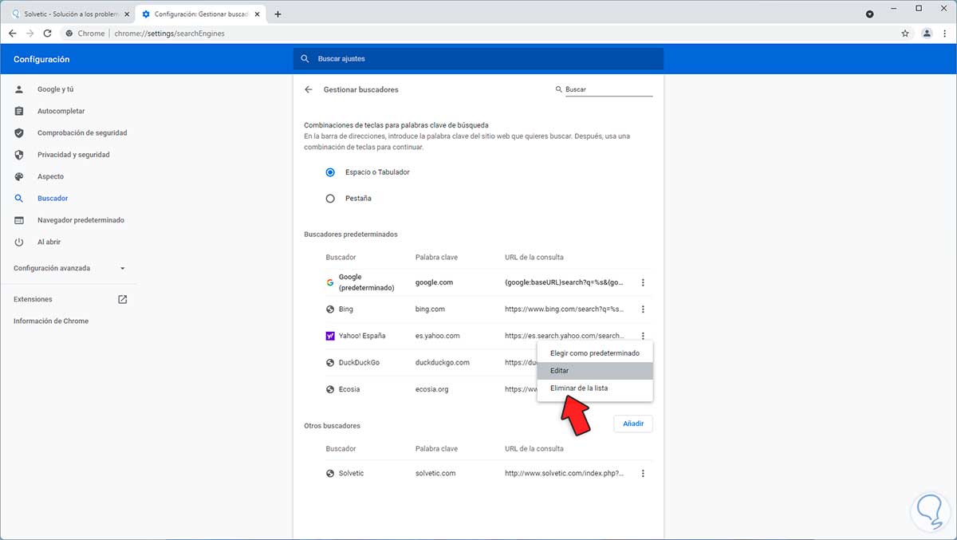This screenshot has width=957, height=540.
Task: Click the browser forward arrow
Action: (x=30, y=34)
